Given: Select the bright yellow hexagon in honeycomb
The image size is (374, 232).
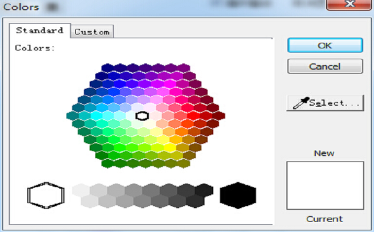Looking at the screenshot, I should (x=169, y=146).
